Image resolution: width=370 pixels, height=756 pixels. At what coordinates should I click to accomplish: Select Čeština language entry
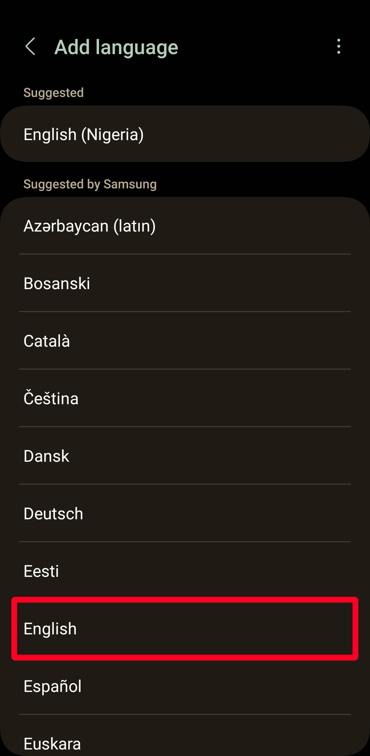[185, 398]
